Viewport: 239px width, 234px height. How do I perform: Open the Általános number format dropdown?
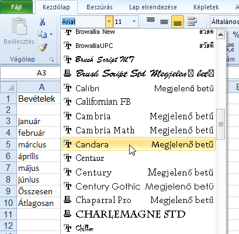224,22
